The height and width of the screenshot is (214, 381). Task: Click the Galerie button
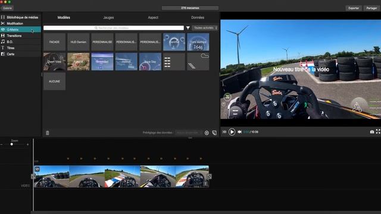pos(7,8)
